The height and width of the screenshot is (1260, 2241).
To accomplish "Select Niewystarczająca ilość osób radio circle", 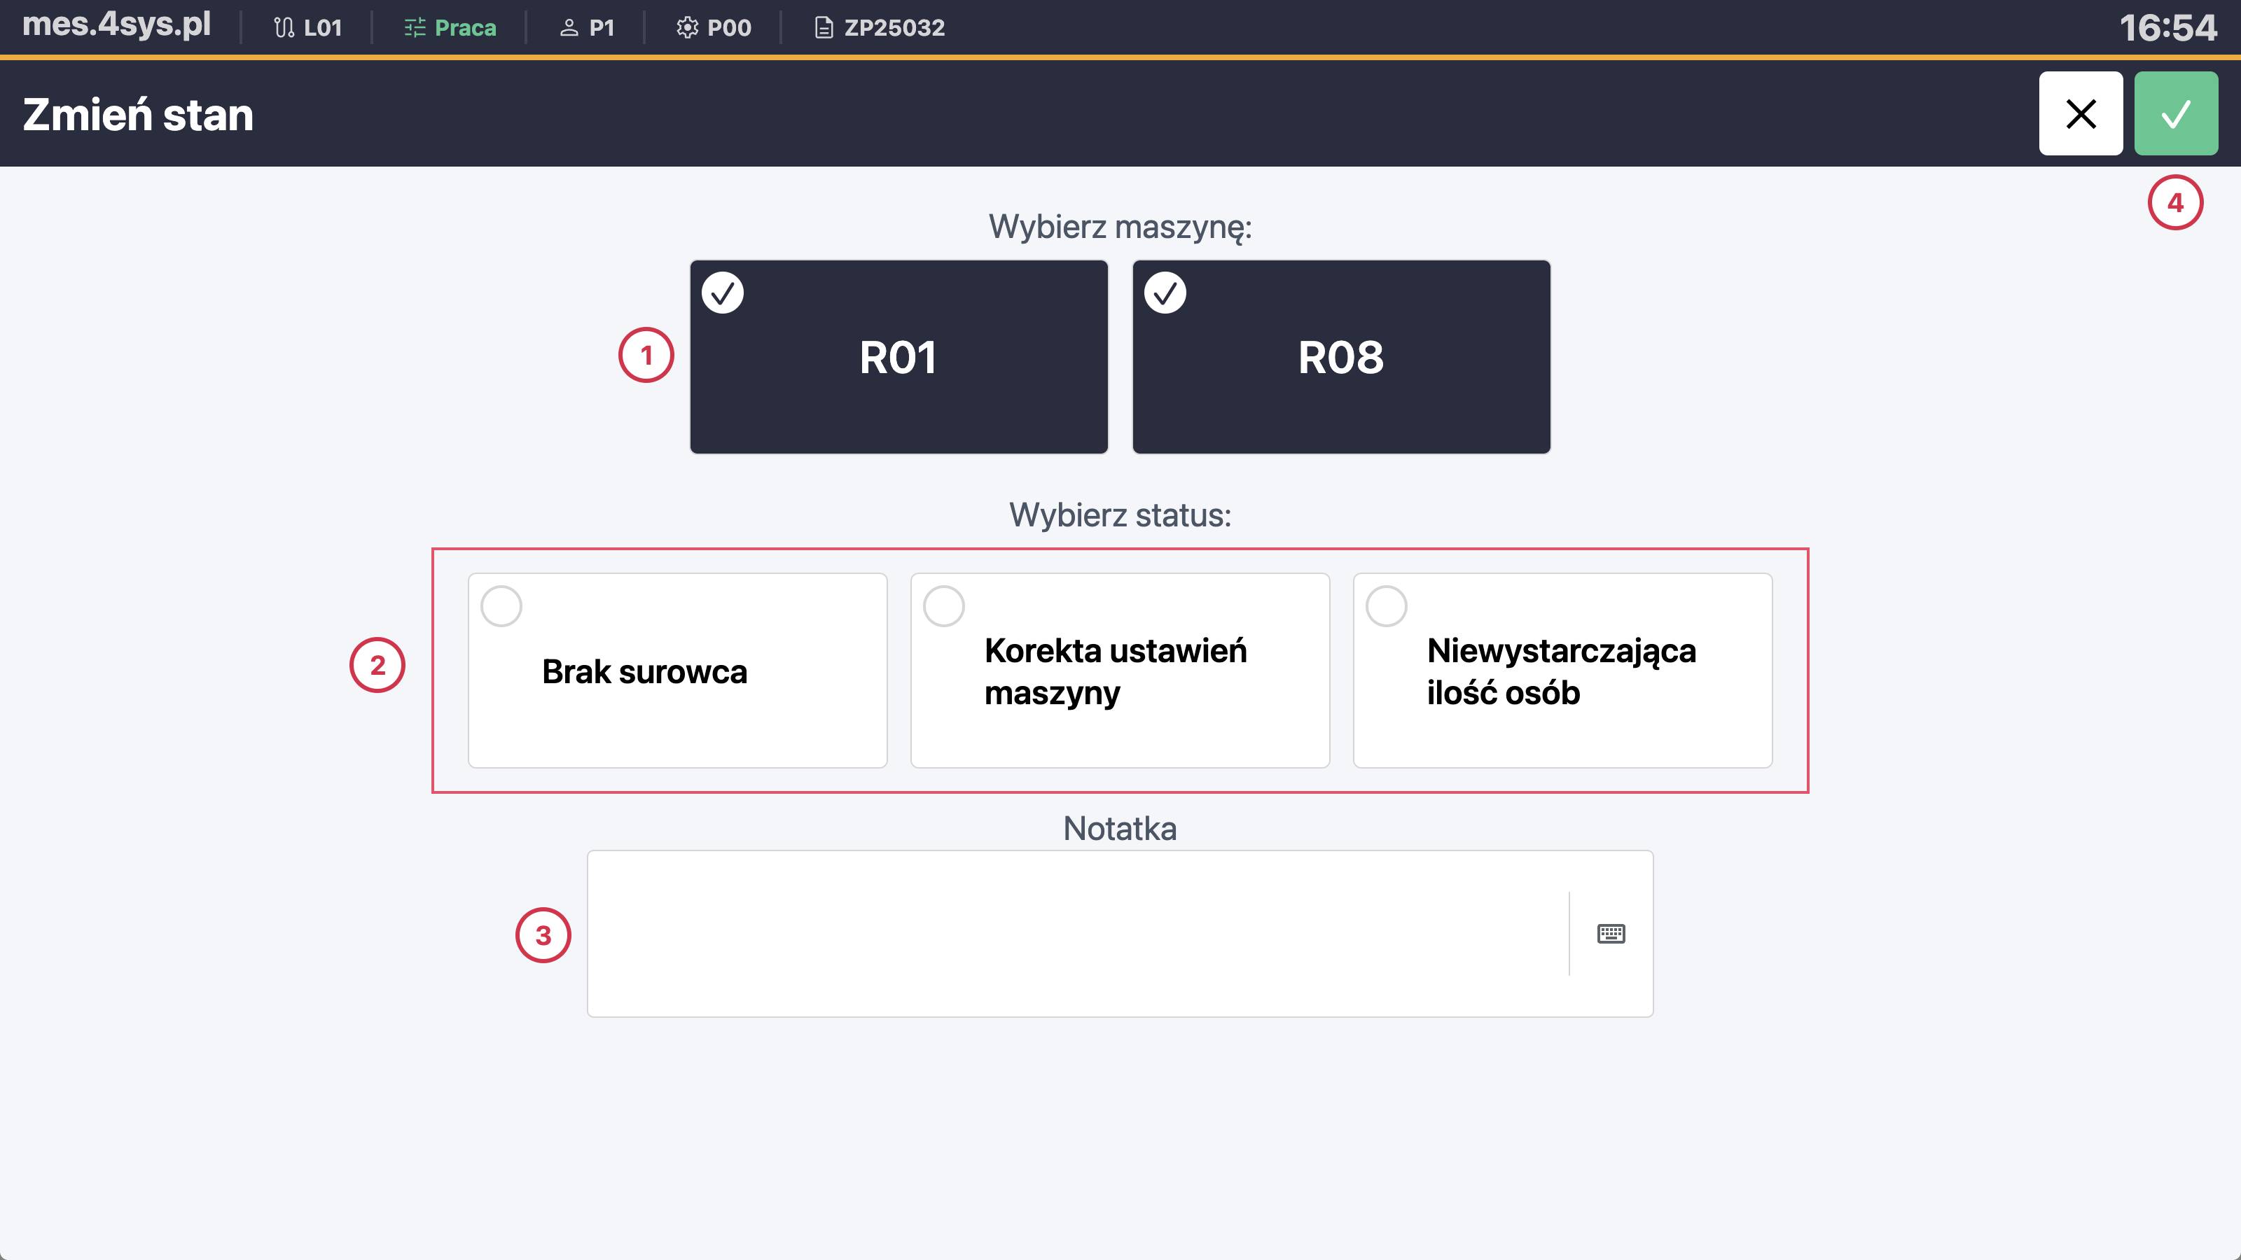I will tap(1386, 606).
